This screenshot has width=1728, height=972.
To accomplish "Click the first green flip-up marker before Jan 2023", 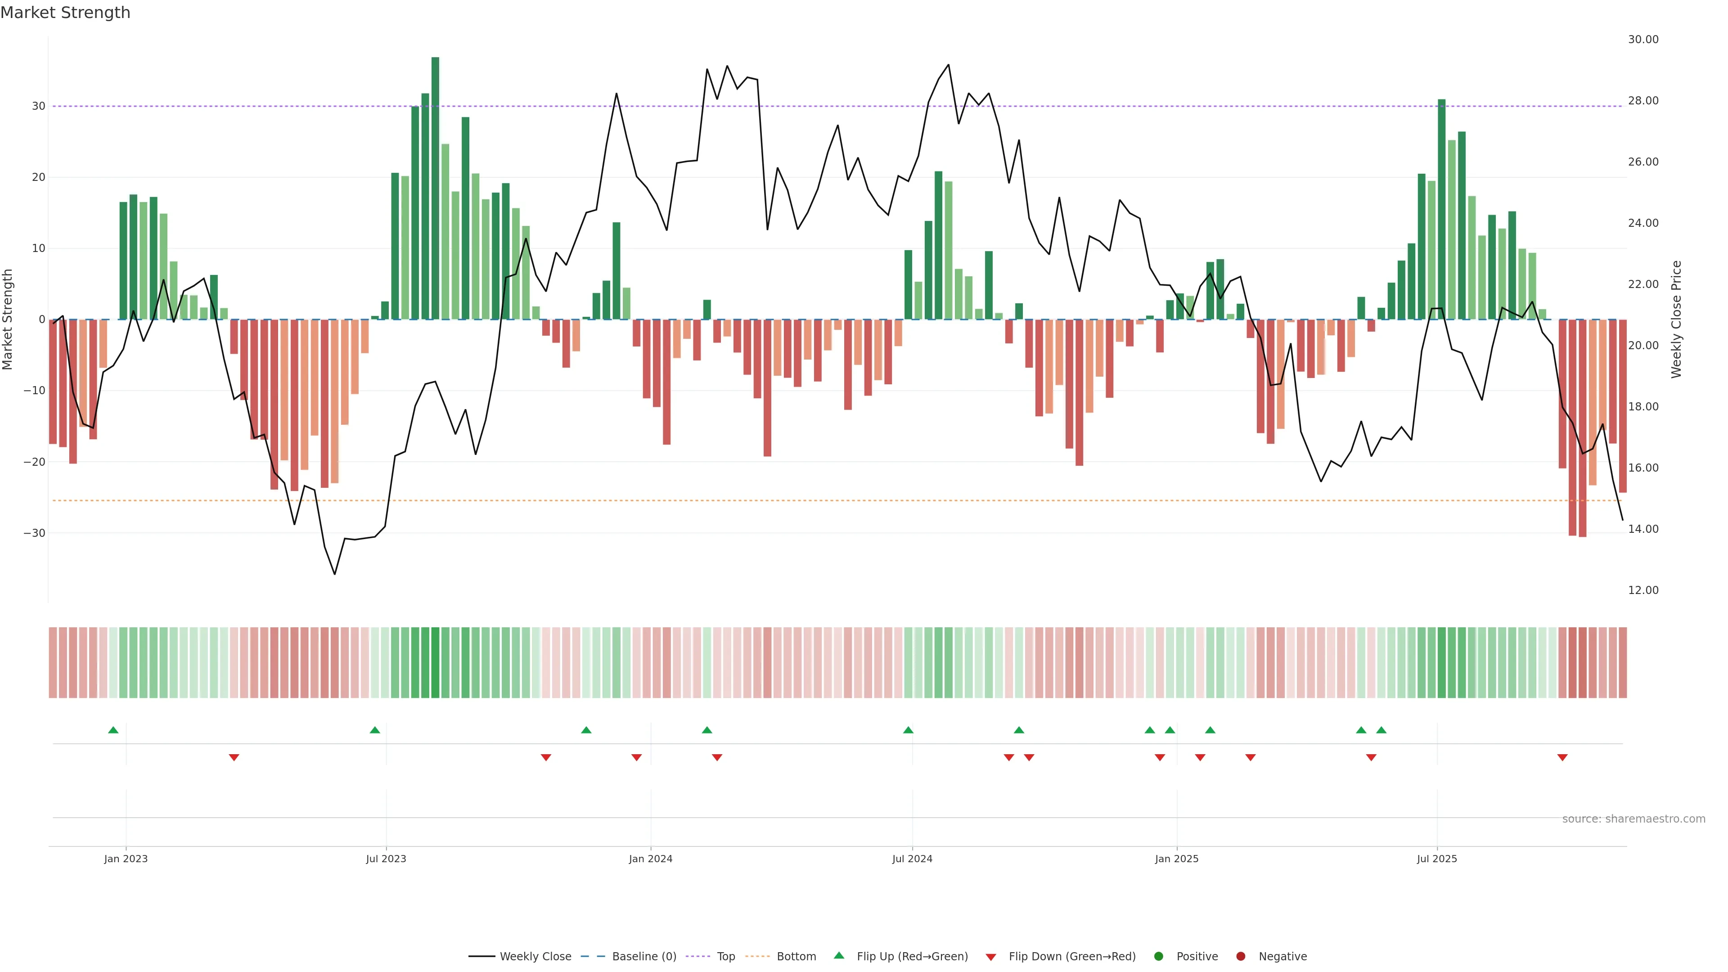I will point(113,730).
